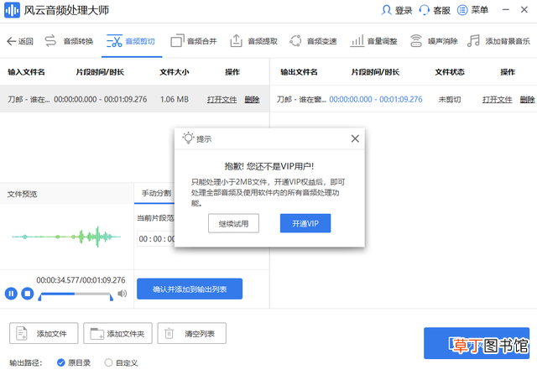
Task: Select the 音频剪切 audio cut tab
Action: point(131,41)
